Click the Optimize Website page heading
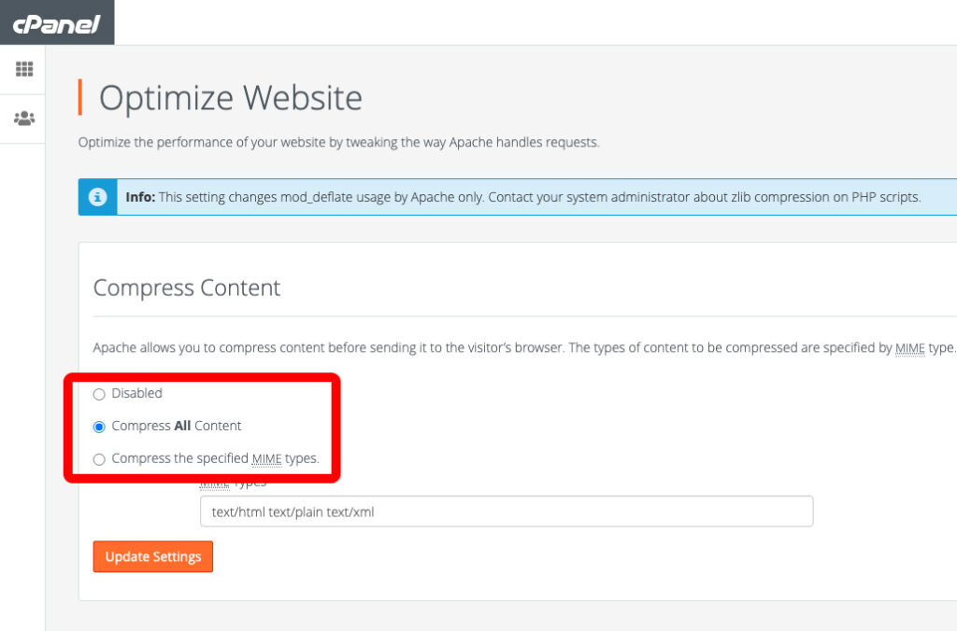The width and height of the screenshot is (957, 631). (232, 96)
